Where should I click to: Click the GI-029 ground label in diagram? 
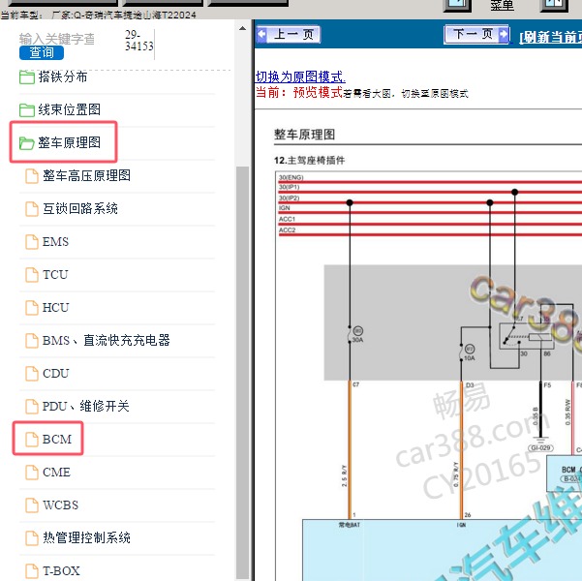[540, 447]
